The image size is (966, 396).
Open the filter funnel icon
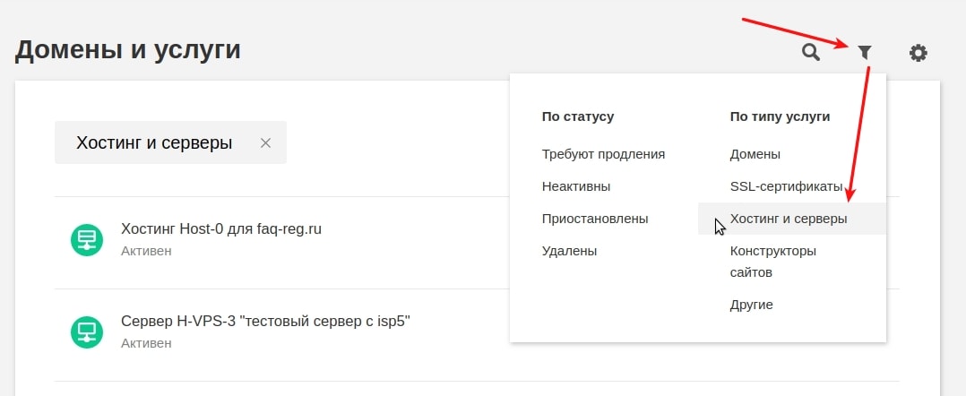[865, 53]
